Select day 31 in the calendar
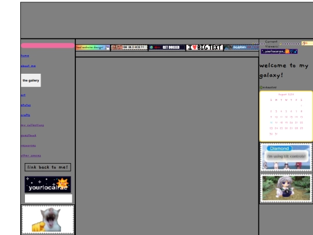 (x=276, y=134)
